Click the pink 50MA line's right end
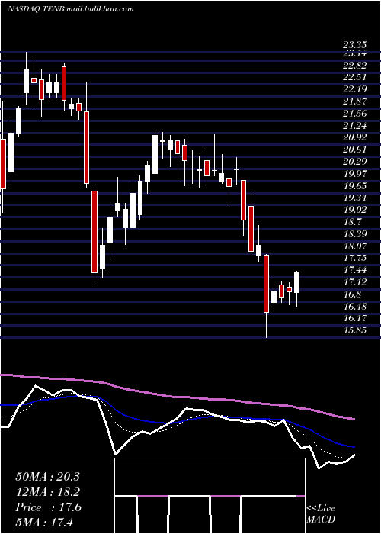381x534 pixels. (x=354, y=419)
